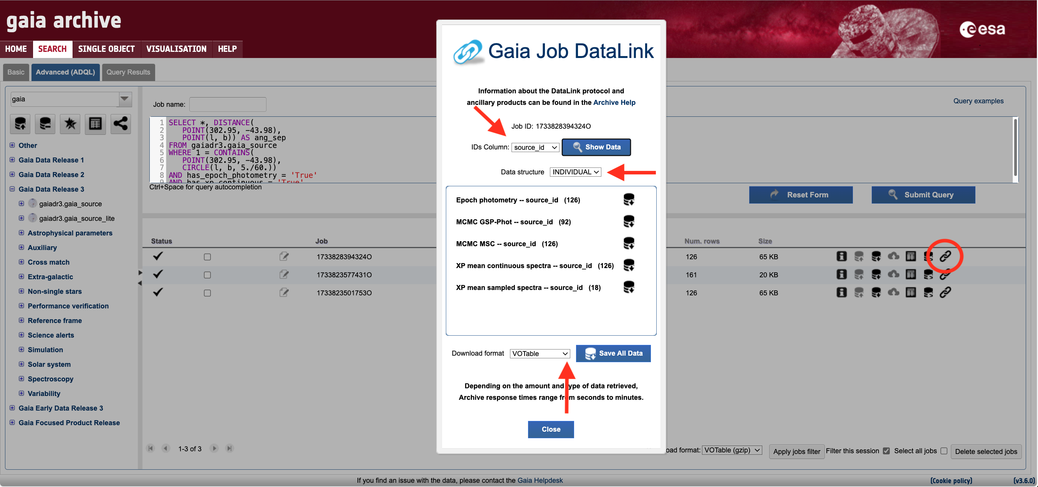Tick checkbox for job 1733823501753O
This screenshot has width=1038, height=487.
tap(207, 293)
